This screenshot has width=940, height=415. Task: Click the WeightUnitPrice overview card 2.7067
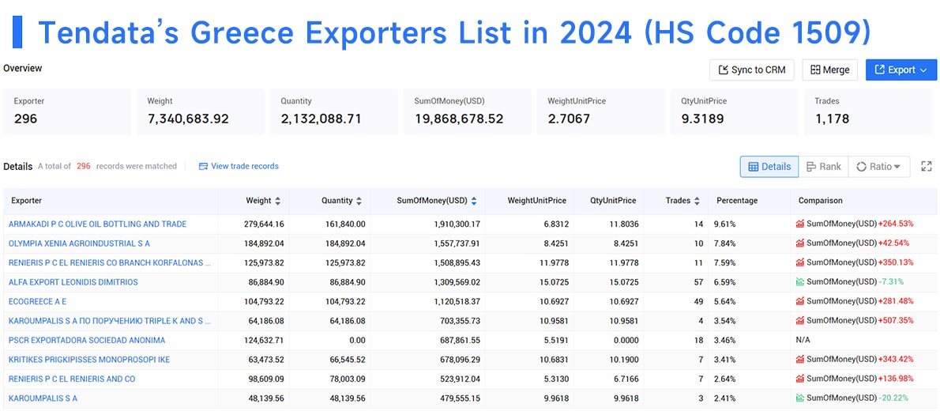point(600,111)
